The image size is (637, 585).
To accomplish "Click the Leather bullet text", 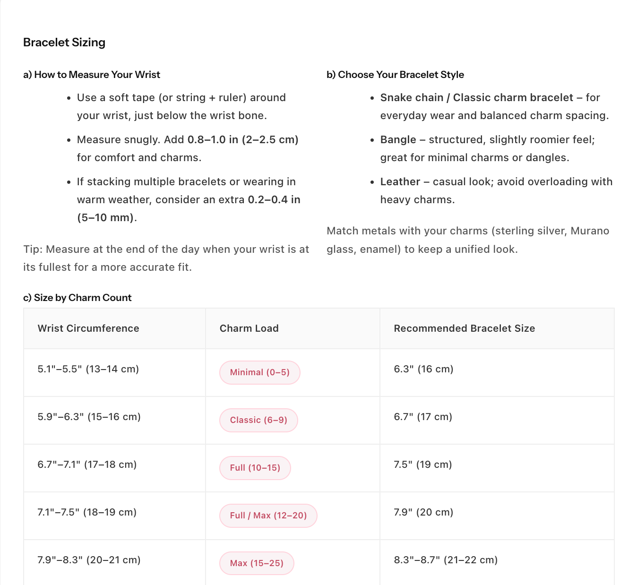I will pyautogui.click(x=496, y=191).
